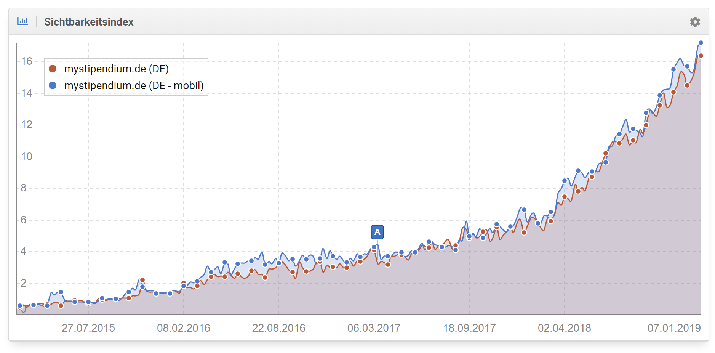Click the 22.08.2016 date label
The width and height of the screenshot is (715, 353).
coord(278,328)
